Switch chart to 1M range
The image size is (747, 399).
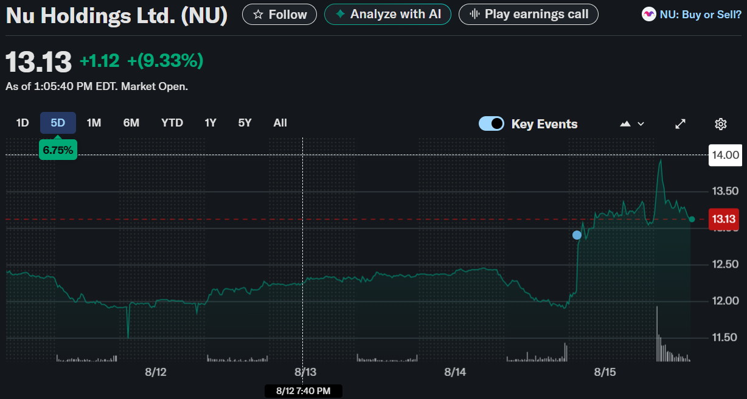coord(94,123)
